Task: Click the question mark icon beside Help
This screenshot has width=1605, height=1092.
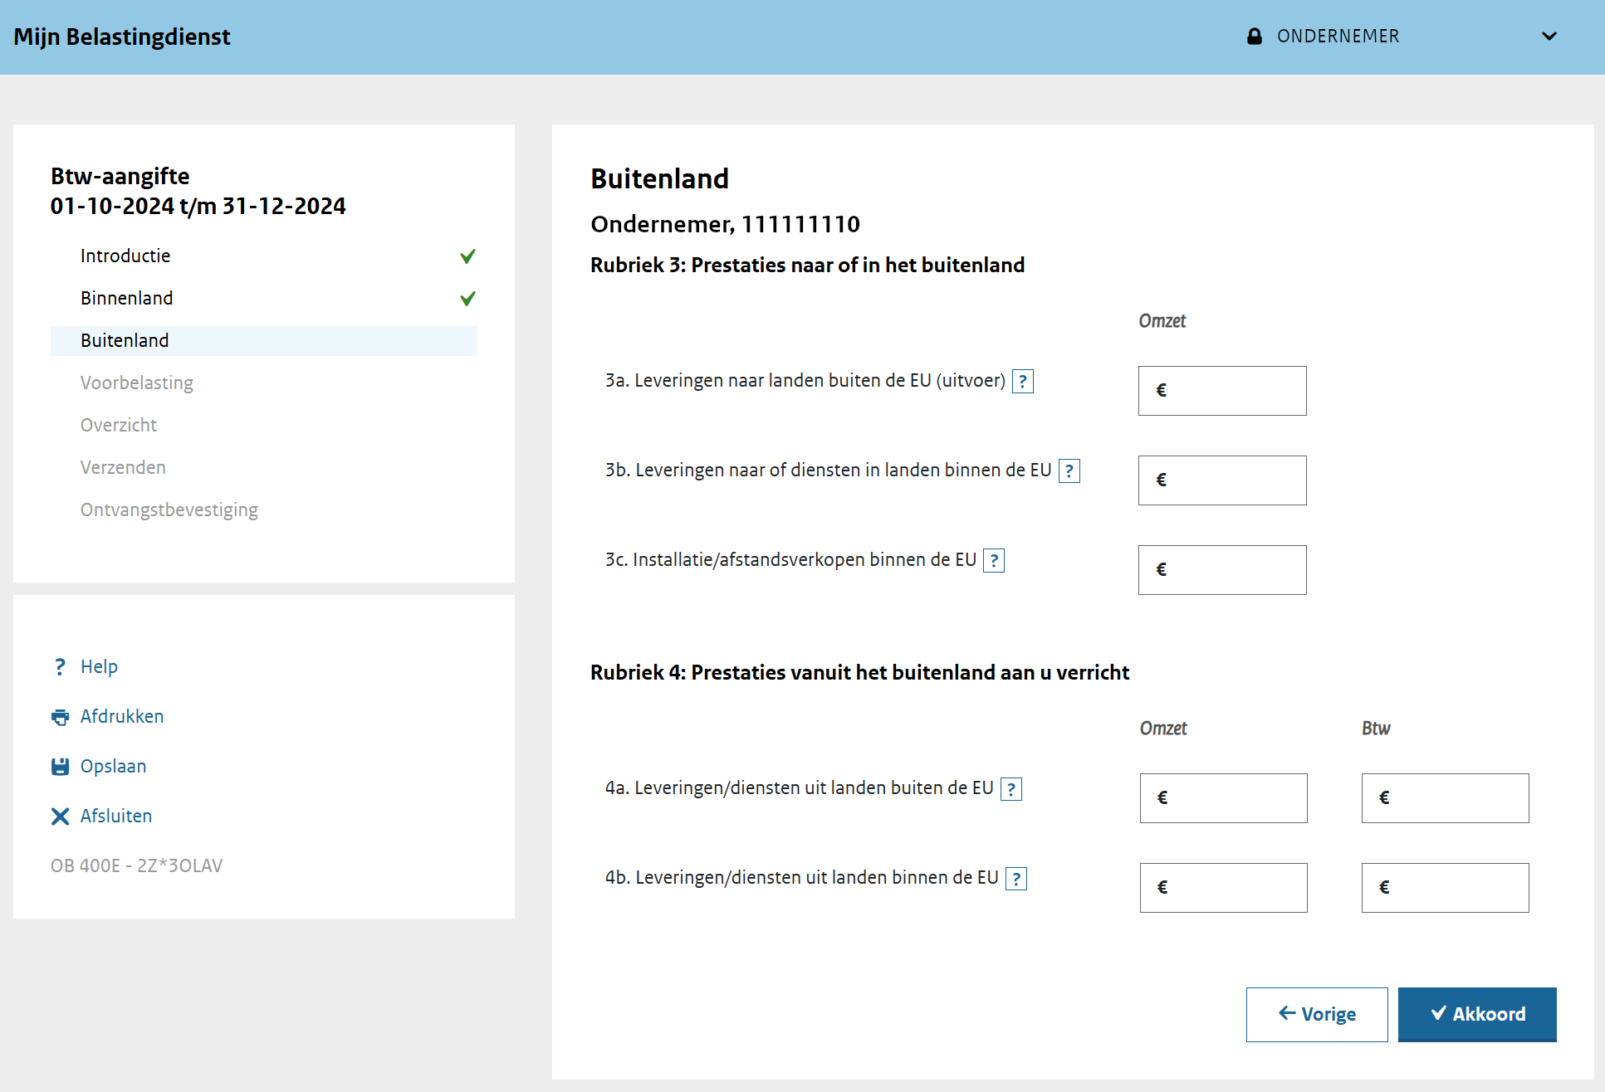Action: point(60,667)
